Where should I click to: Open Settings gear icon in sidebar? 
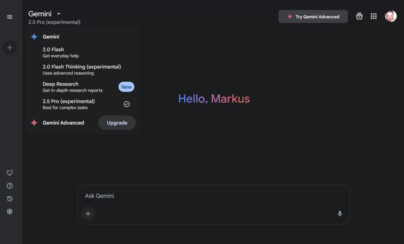10,211
